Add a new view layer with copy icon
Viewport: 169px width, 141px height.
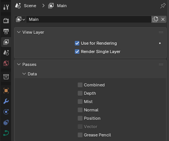[x=155, y=19]
